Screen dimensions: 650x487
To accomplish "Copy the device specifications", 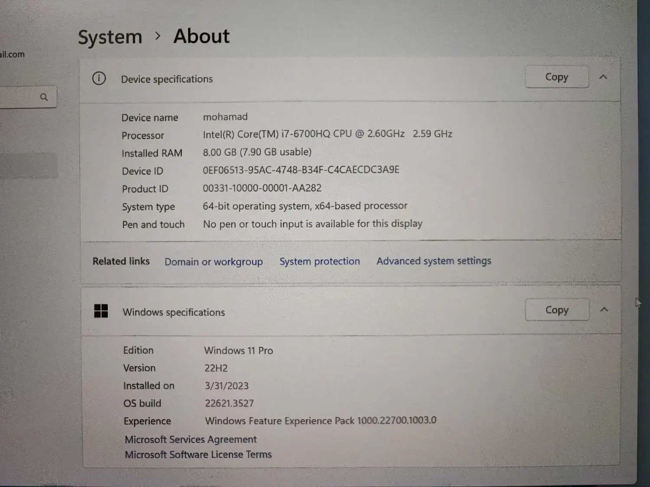I will [556, 77].
